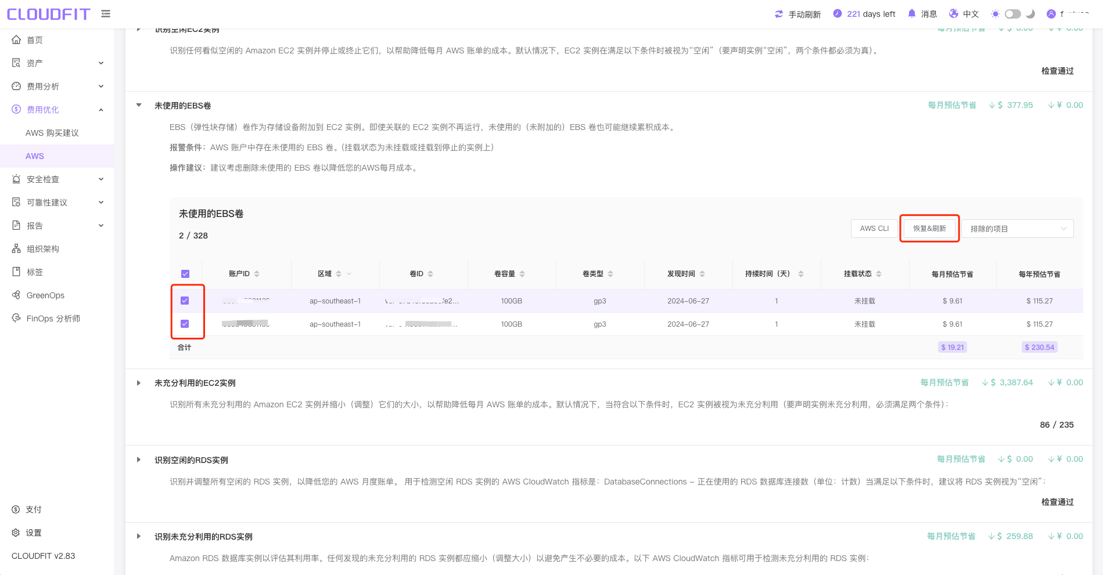
Task: Click the 设置 gear icon
Action: (x=16, y=533)
